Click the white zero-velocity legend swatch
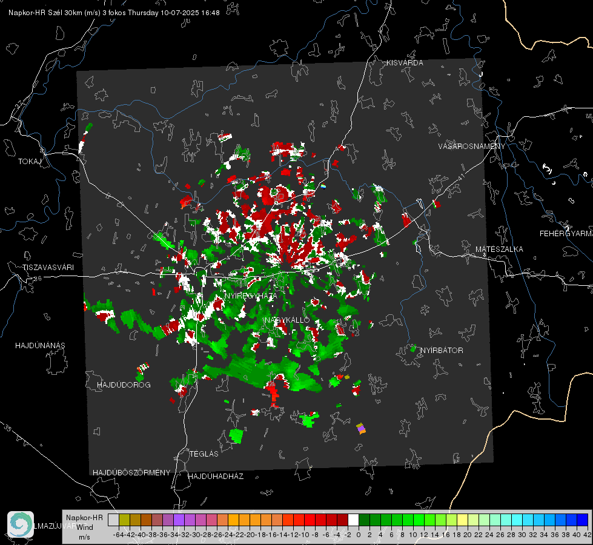 [353, 520]
